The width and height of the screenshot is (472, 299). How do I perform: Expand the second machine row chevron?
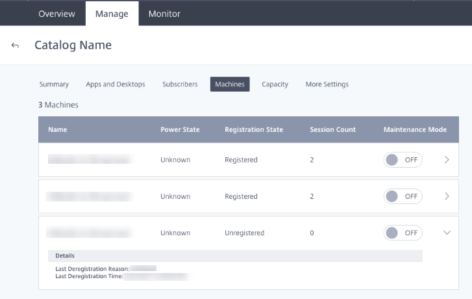coord(447,196)
